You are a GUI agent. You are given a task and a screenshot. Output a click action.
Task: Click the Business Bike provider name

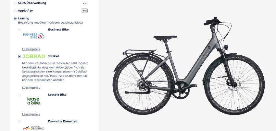58,29
